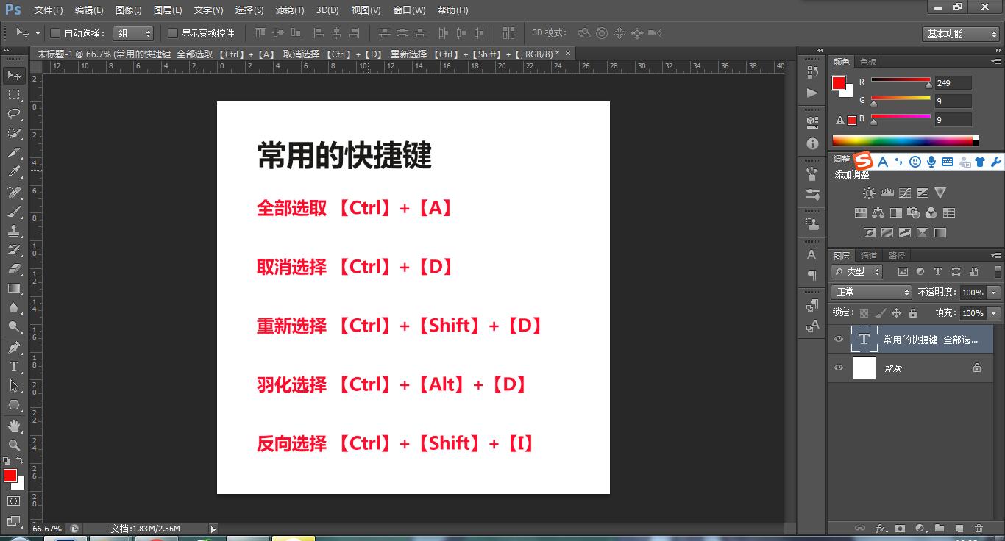Open the 正常 blend mode dropdown
Viewport: 1005px width, 541px height.
[871, 292]
